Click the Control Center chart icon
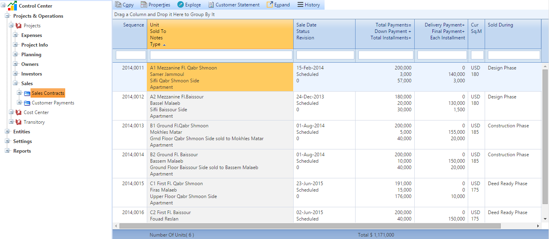 coord(12,6)
